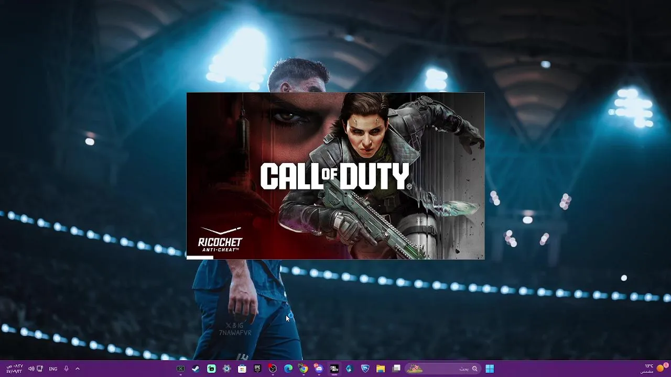Switch input language from ENG

53,369
